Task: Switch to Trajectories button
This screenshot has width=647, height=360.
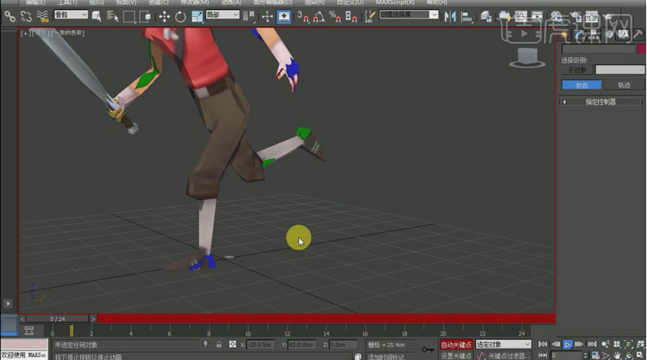Action: pyautogui.click(x=624, y=85)
